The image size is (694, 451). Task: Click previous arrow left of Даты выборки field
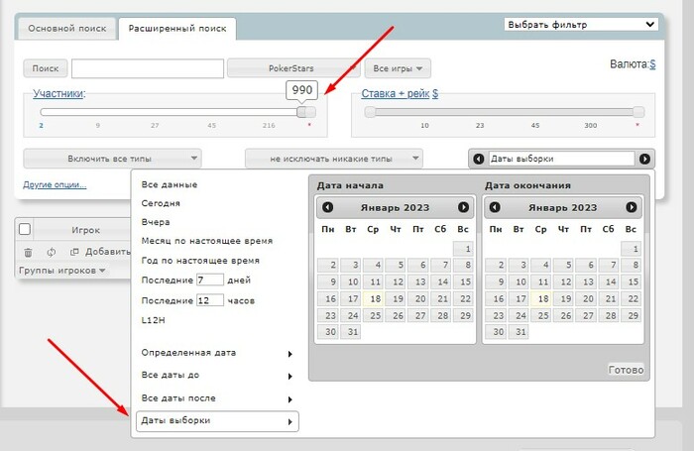click(x=479, y=159)
